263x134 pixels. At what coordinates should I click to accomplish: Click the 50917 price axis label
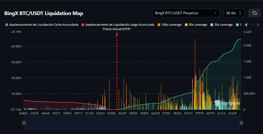(x=78, y=113)
